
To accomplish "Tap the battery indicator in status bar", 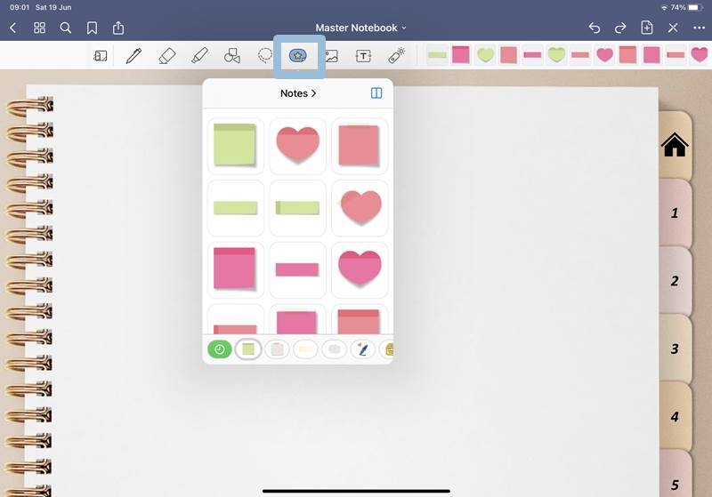I will coord(695,8).
